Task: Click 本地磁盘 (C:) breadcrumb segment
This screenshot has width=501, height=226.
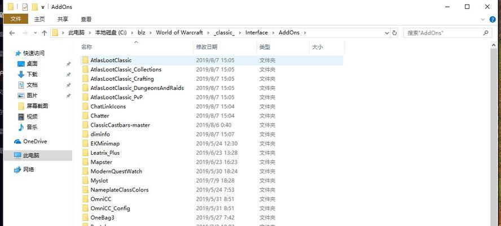Action: point(112,32)
